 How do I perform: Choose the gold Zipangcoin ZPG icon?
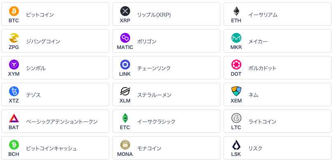tap(14, 38)
